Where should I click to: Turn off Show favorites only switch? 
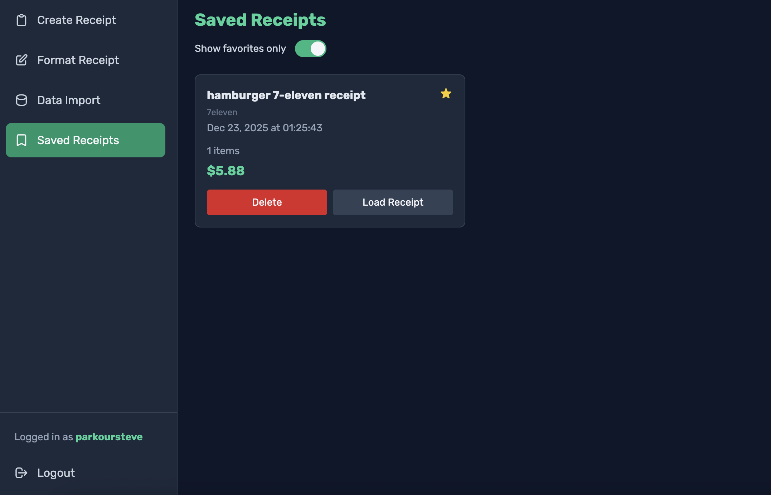[x=310, y=49]
